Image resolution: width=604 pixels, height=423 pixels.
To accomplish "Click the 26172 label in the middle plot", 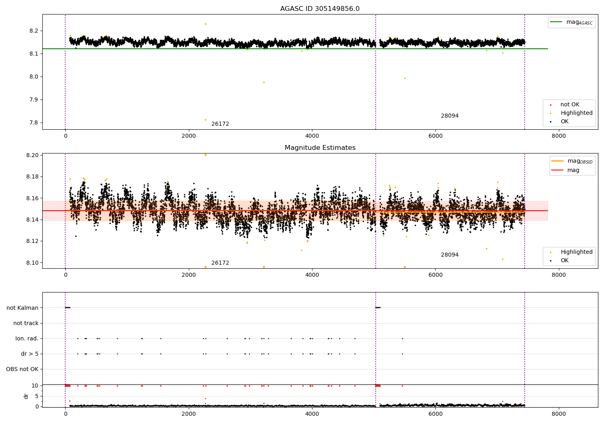I will tap(220, 263).
